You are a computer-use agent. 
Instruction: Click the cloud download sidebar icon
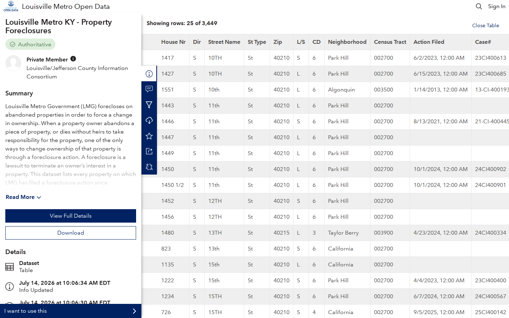pyautogui.click(x=149, y=120)
